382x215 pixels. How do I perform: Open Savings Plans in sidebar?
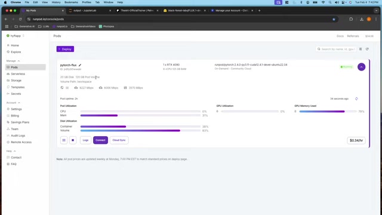tap(20, 122)
